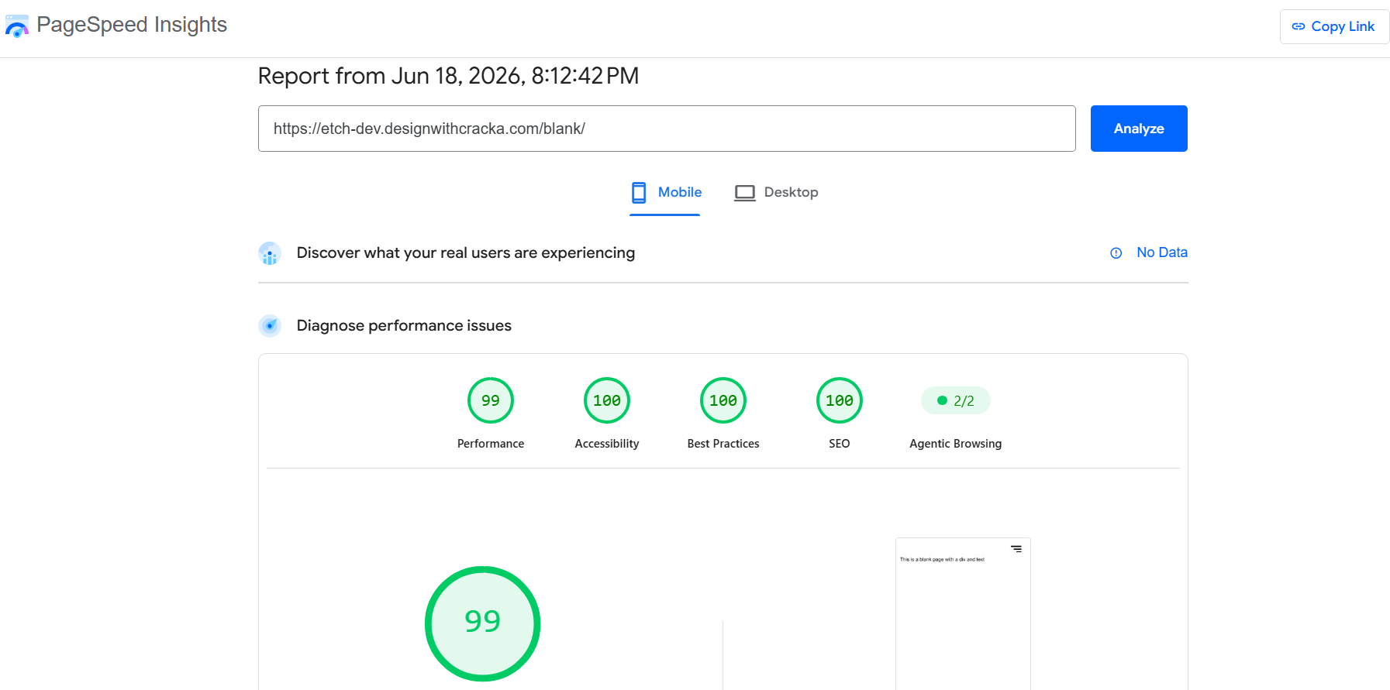Open the Agentic Browsing 2/2 badge
Screen dimensions: 1390x690
click(956, 400)
